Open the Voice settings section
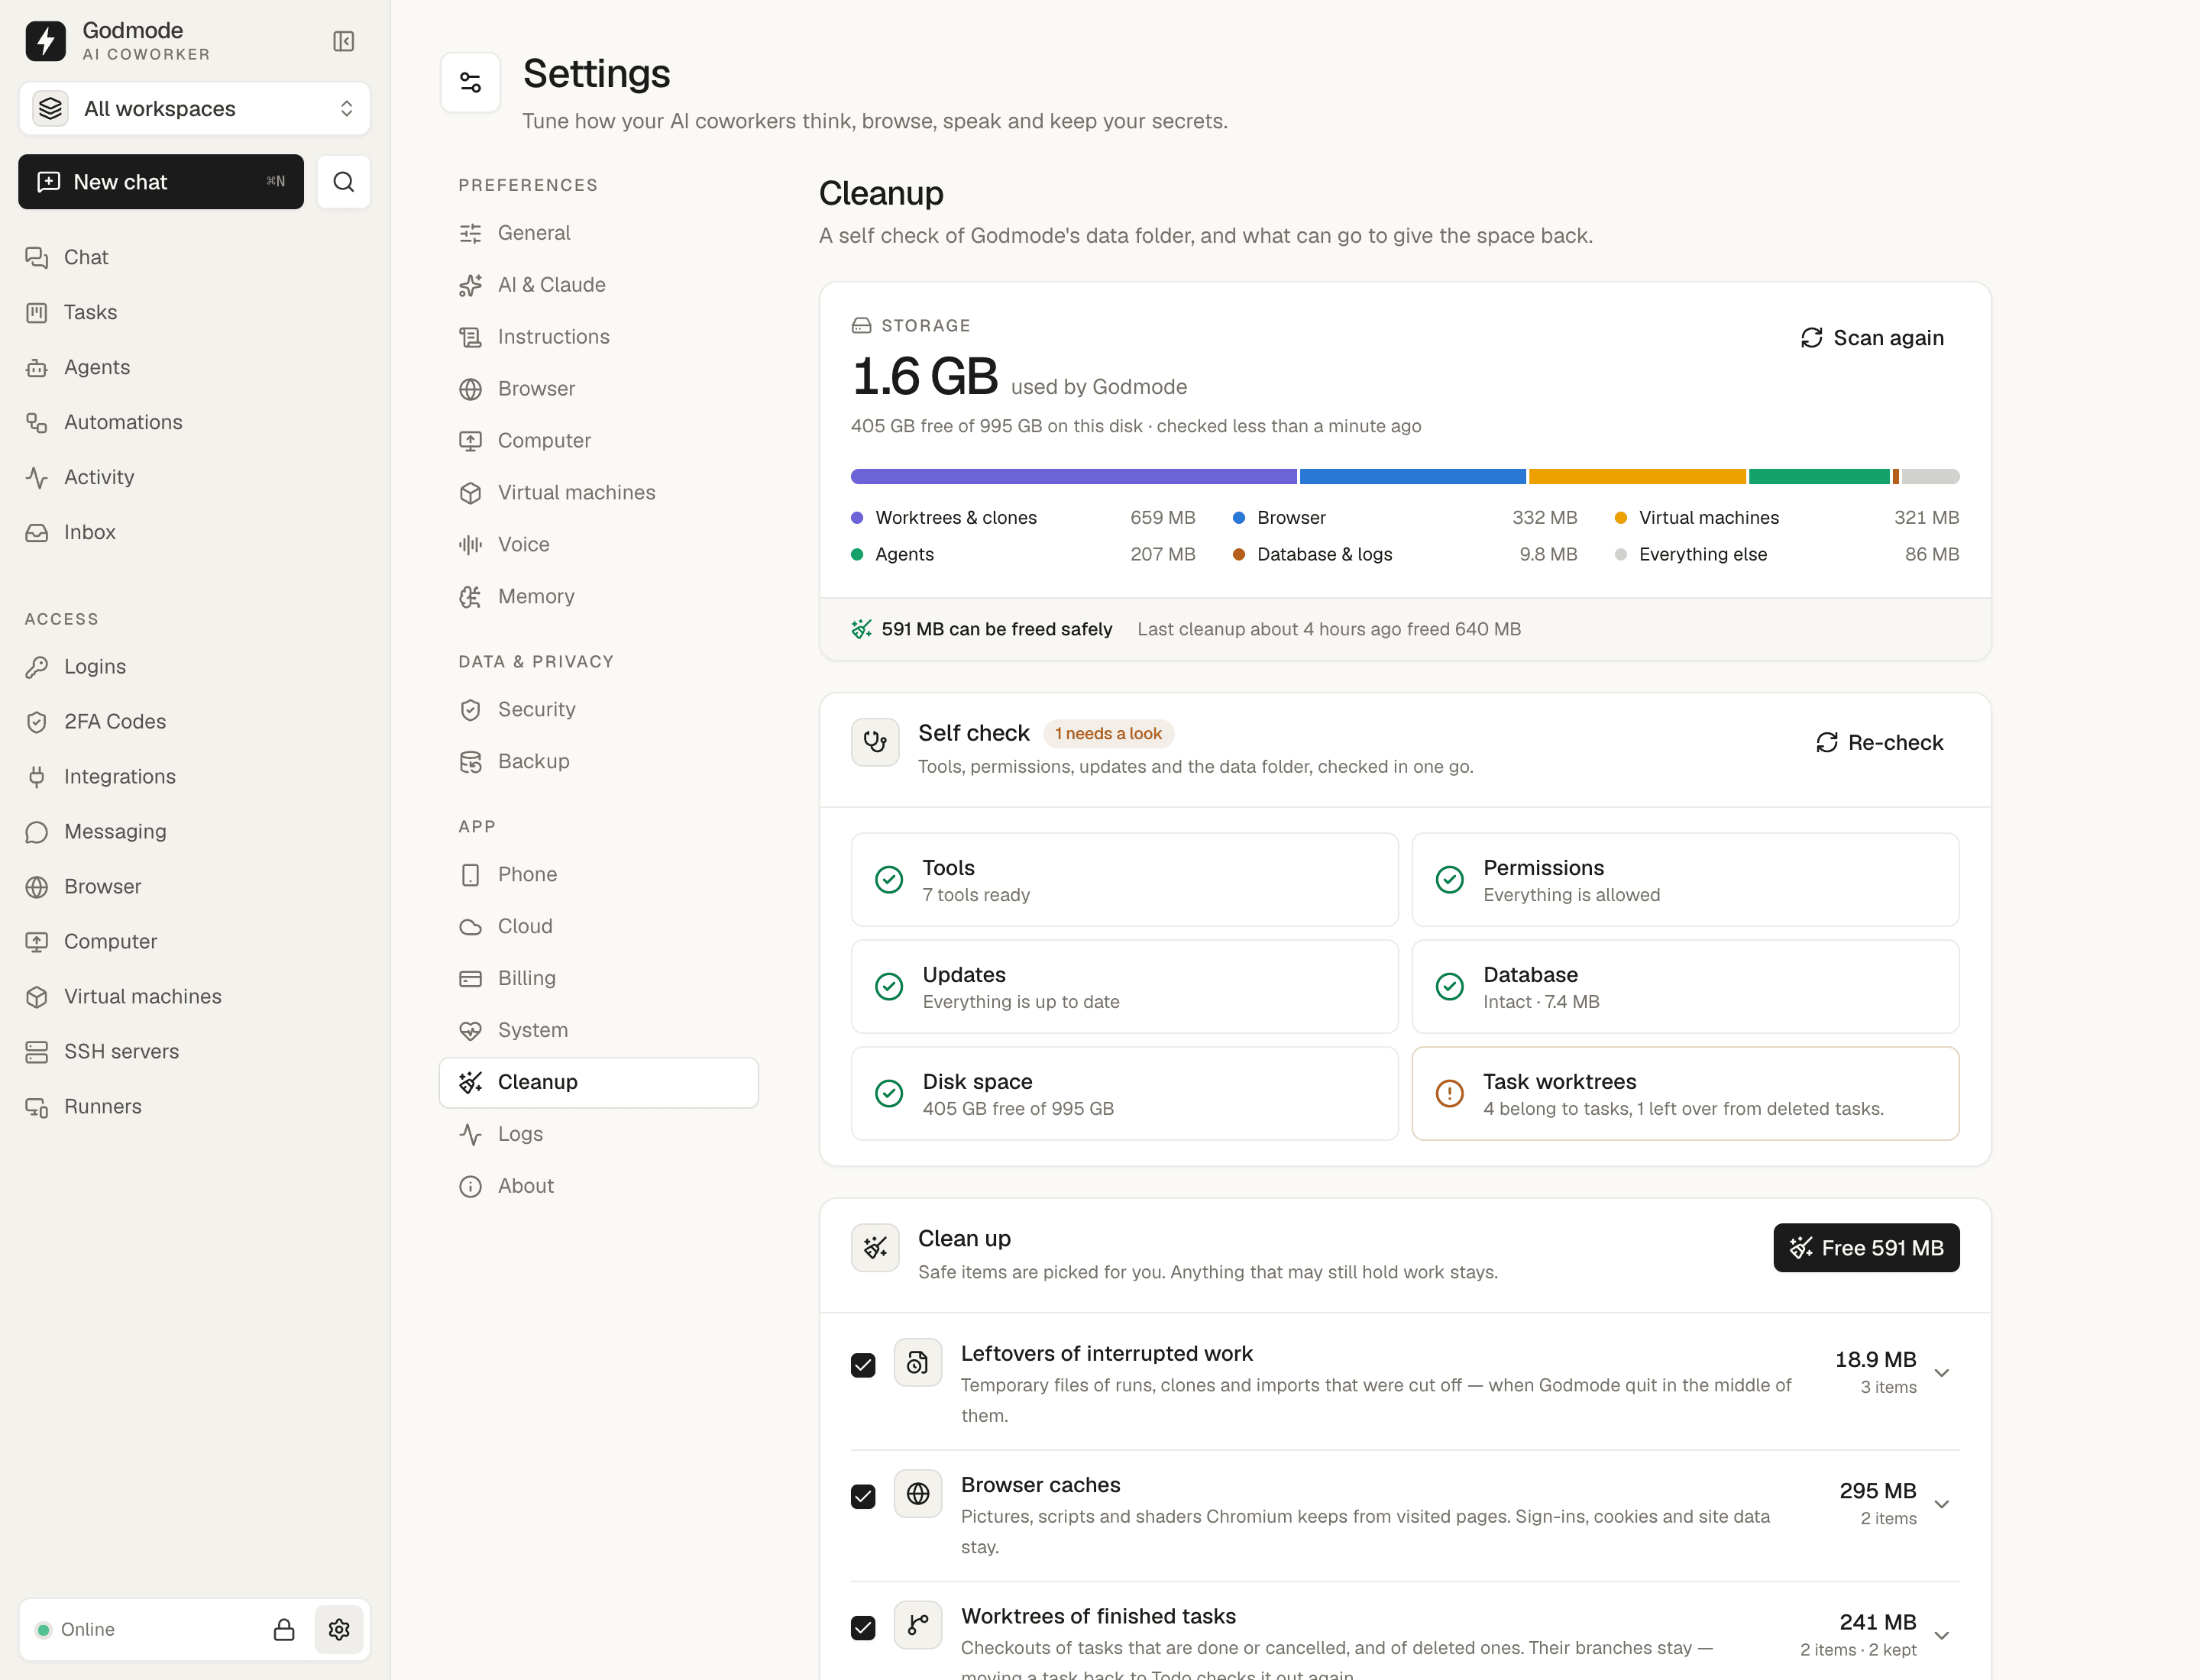 tap(598, 545)
